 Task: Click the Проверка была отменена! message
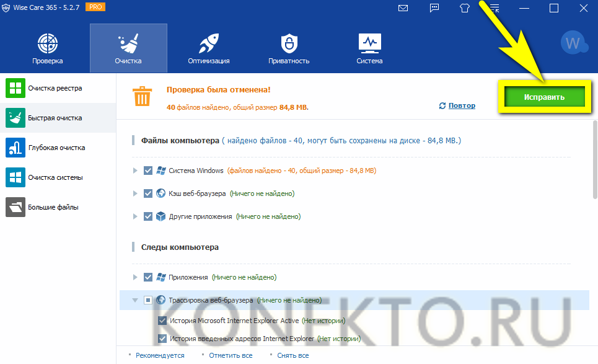pyautogui.click(x=219, y=90)
